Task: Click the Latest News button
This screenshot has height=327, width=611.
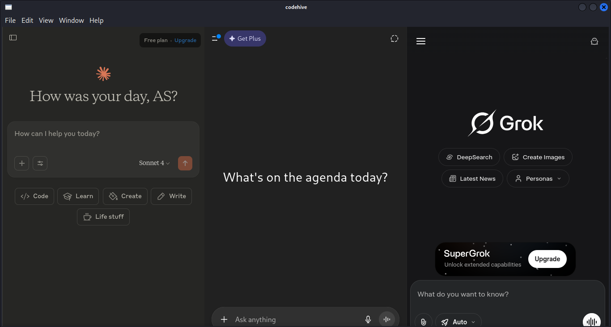Action: 472,178
